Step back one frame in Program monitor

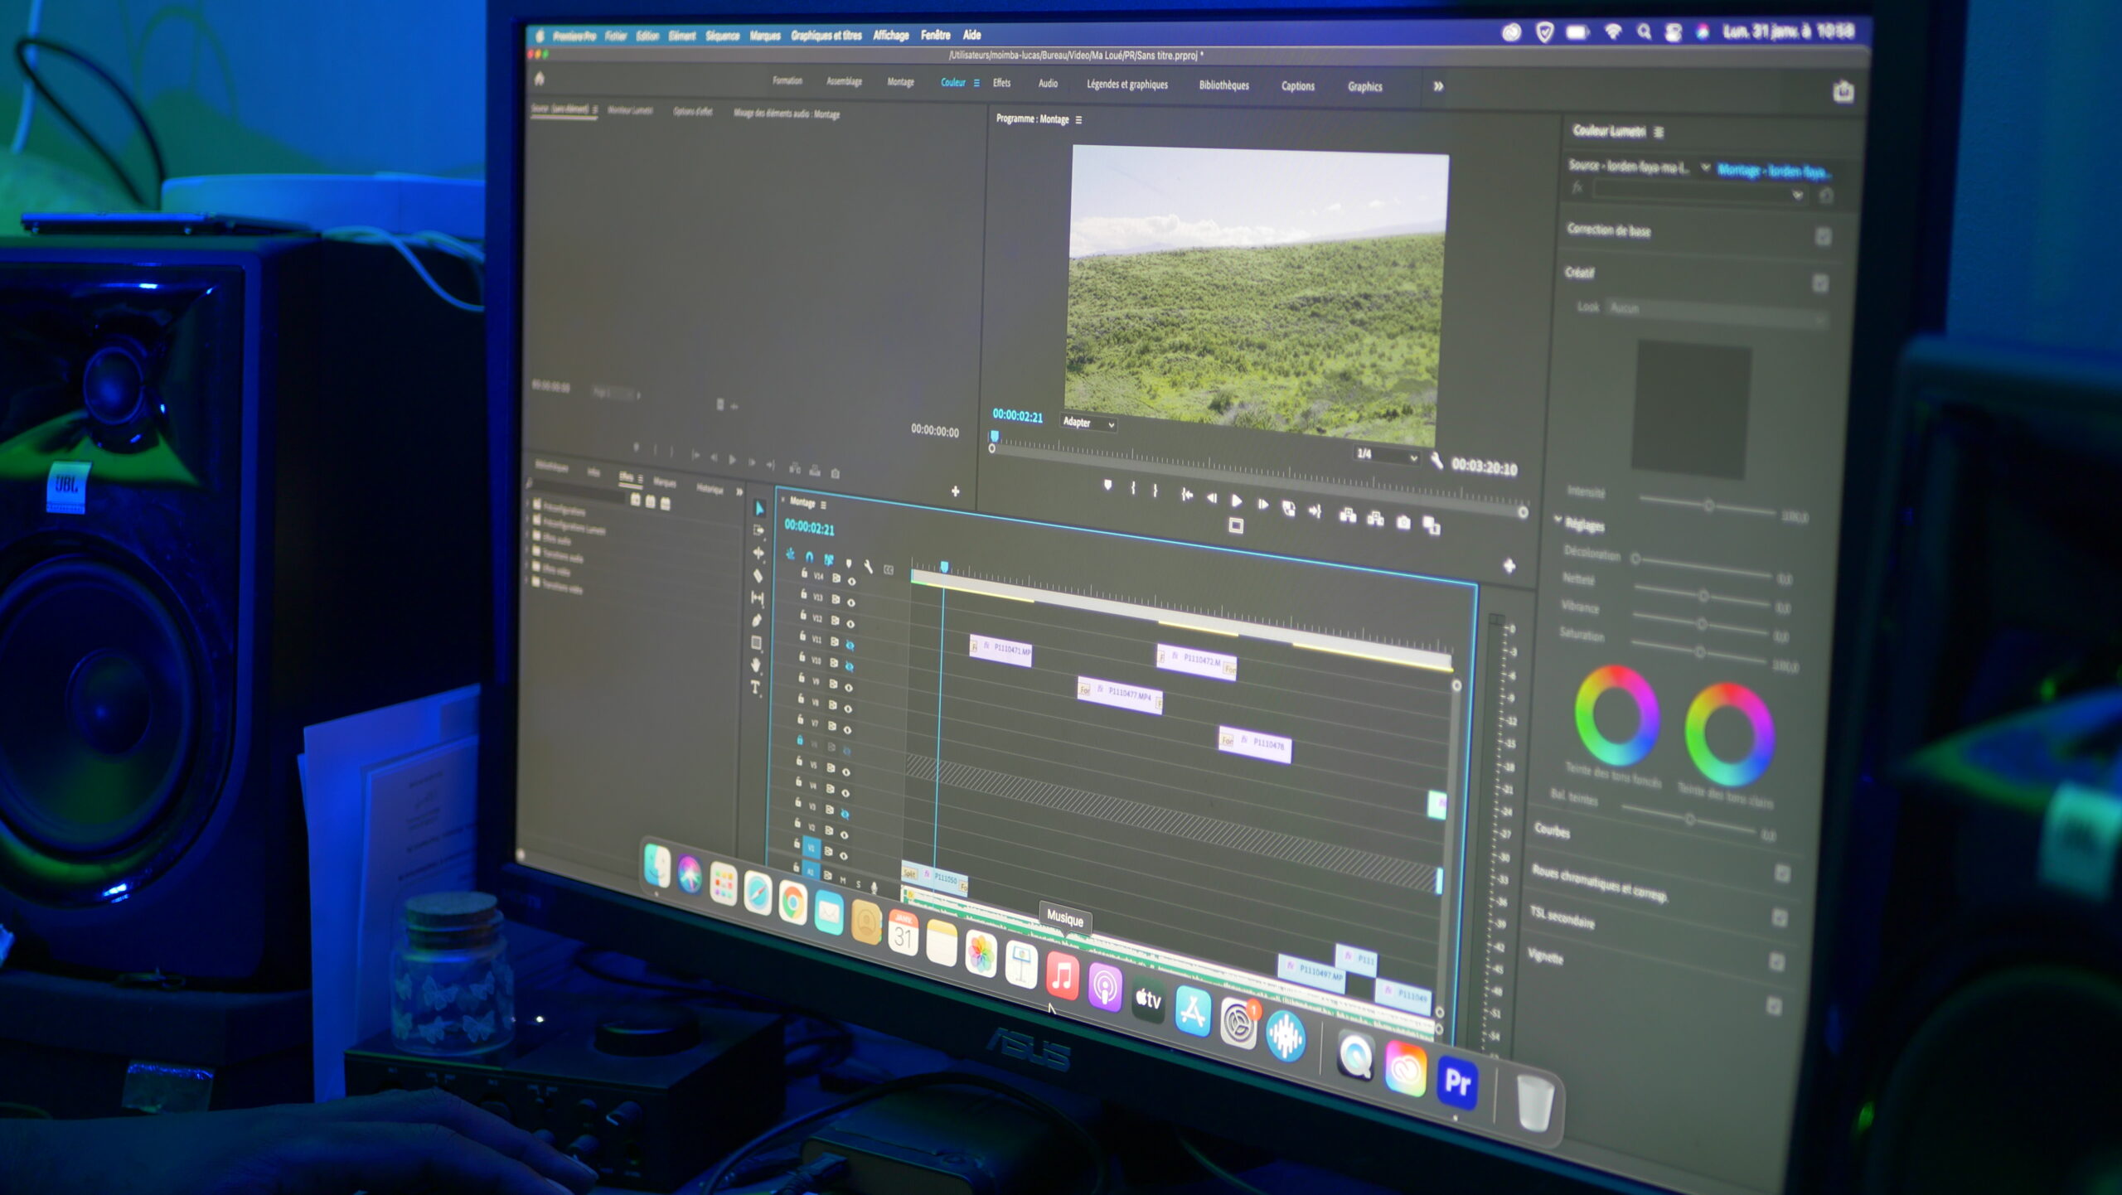click(1211, 497)
